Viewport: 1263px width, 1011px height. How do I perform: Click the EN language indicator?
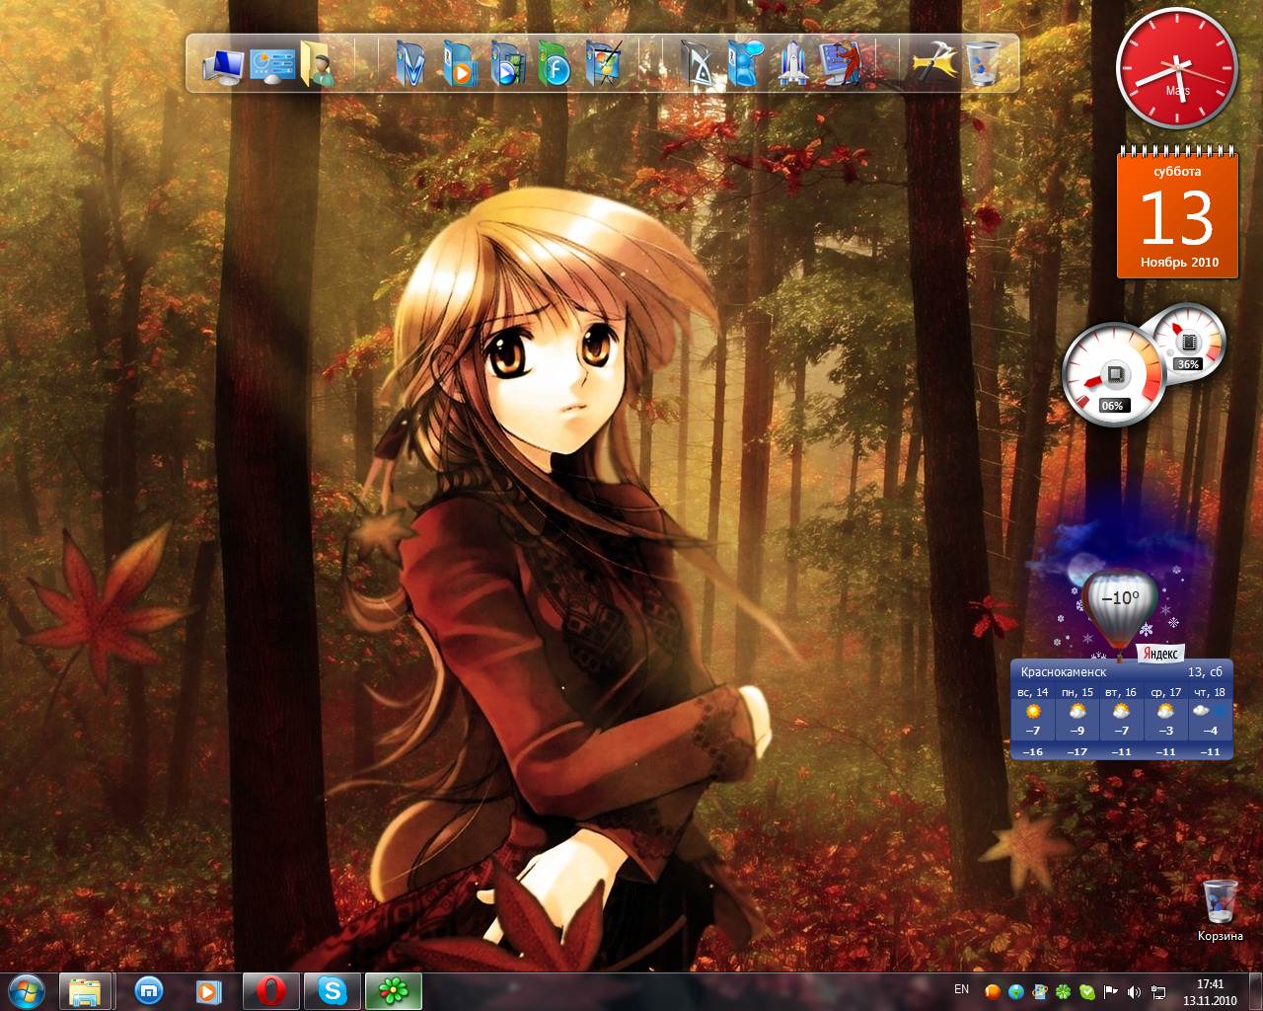(961, 988)
